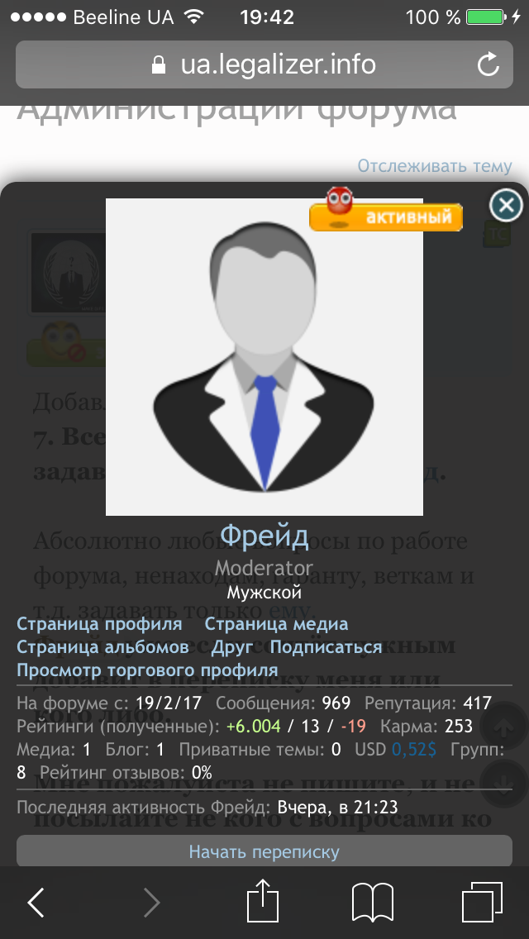529x939 pixels.
Task: Close the Фрейд profile popup
Action: pyautogui.click(x=506, y=205)
